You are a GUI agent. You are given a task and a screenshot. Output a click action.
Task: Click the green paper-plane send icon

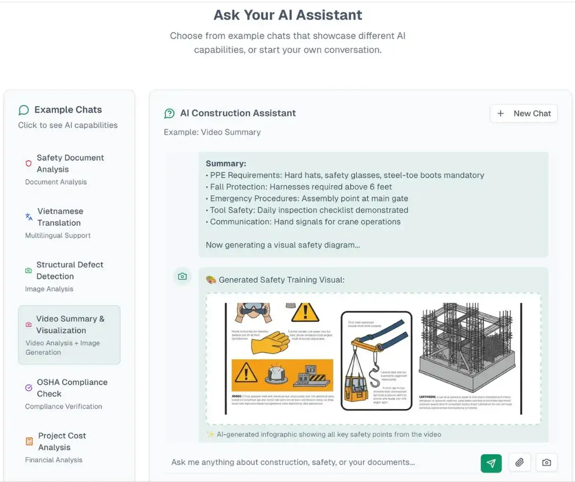491,462
